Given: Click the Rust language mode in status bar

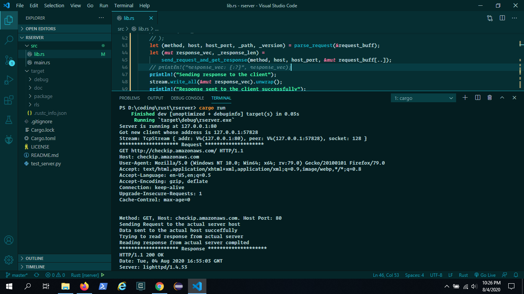Looking at the screenshot, I should coord(463,275).
